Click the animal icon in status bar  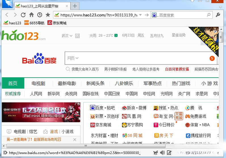coord(156,153)
